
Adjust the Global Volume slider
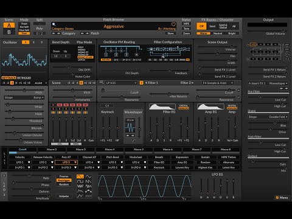click(x=268, y=31)
